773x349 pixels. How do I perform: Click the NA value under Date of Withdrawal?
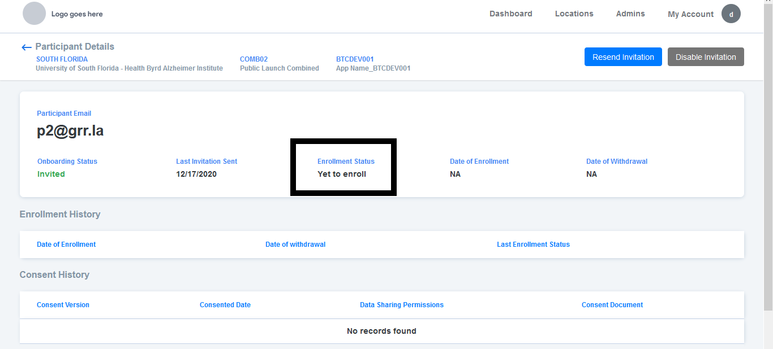coord(591,174)
